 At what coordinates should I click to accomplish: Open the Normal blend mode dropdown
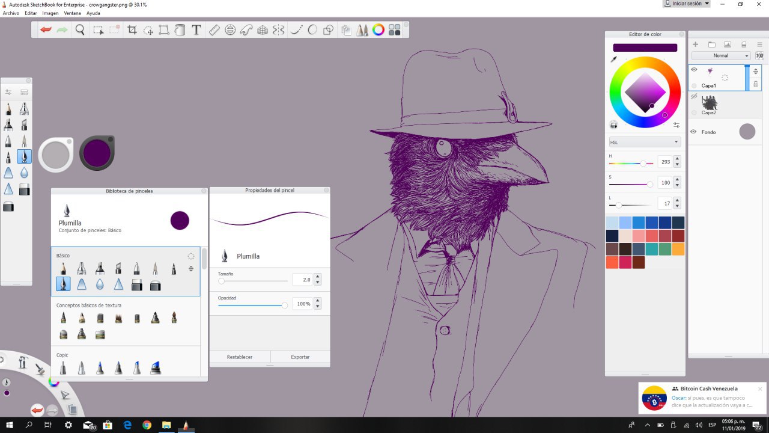722,55
